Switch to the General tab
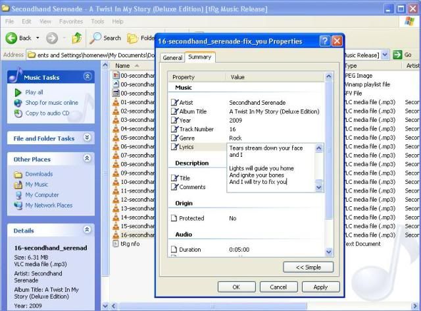The image size is (421, 311). (x=172, y=58)
